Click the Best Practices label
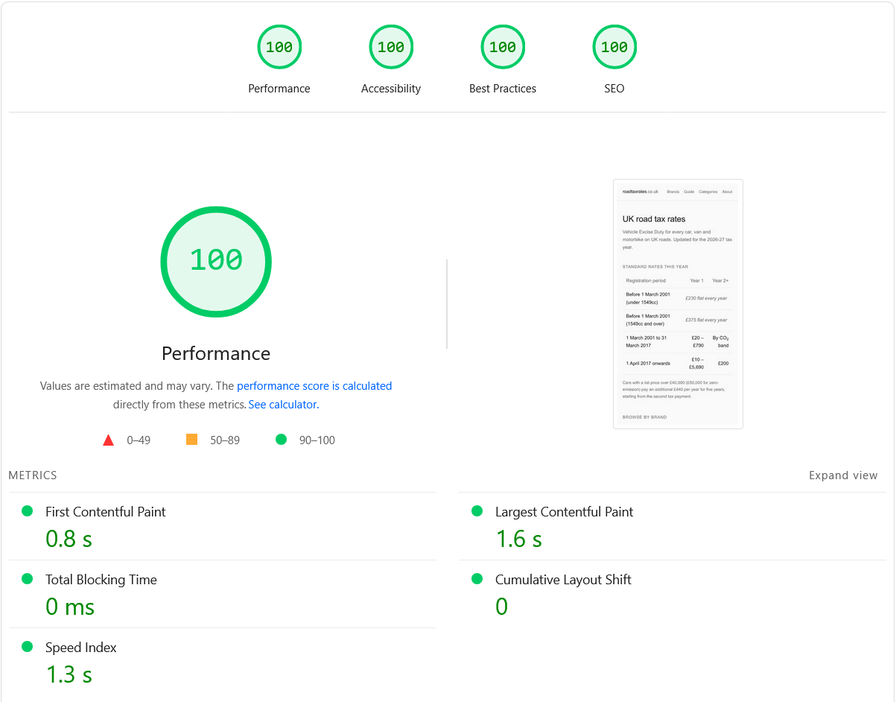Image resolution: width=896 pixels, height=702 pixels. coord(503,89)
